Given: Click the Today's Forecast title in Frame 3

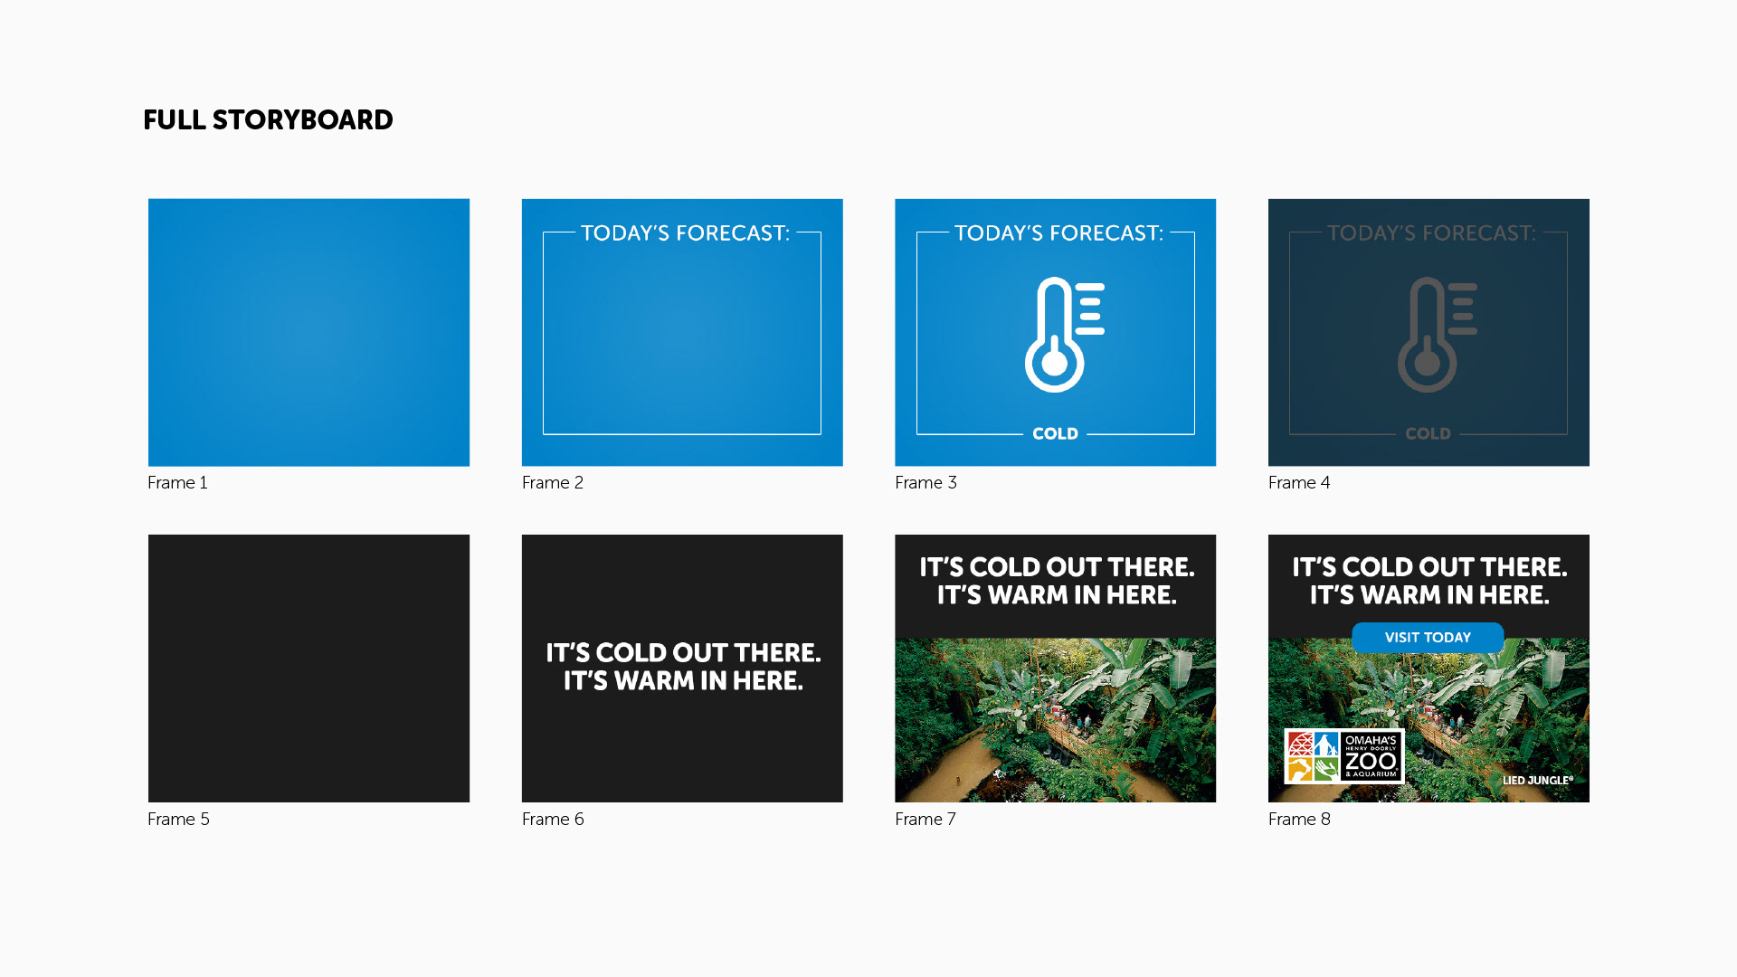Looking at the screenshot, I should (x=1058, y=233).
